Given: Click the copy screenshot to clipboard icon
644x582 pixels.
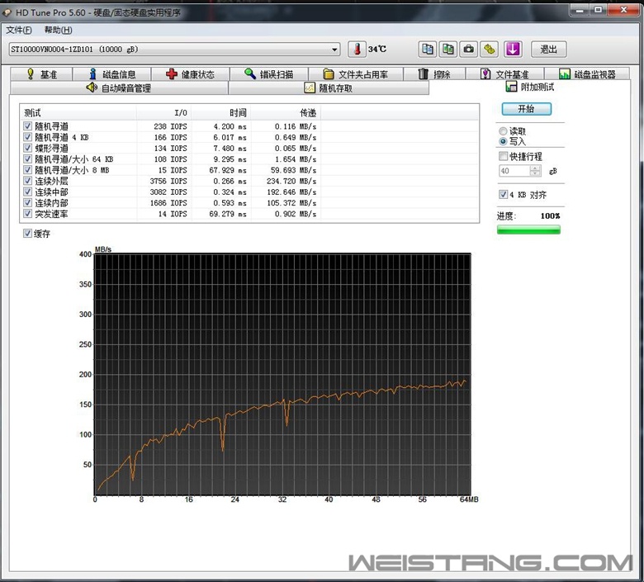Looking at the screenshot, I should click(448, 50).
